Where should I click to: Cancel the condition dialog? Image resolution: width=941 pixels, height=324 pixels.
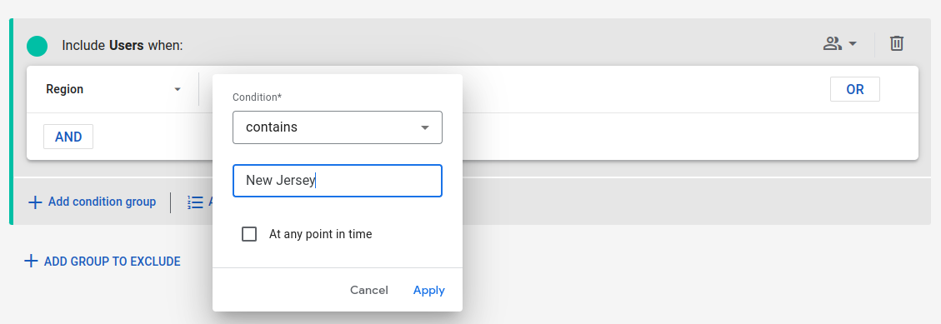(x=369, y=291)
